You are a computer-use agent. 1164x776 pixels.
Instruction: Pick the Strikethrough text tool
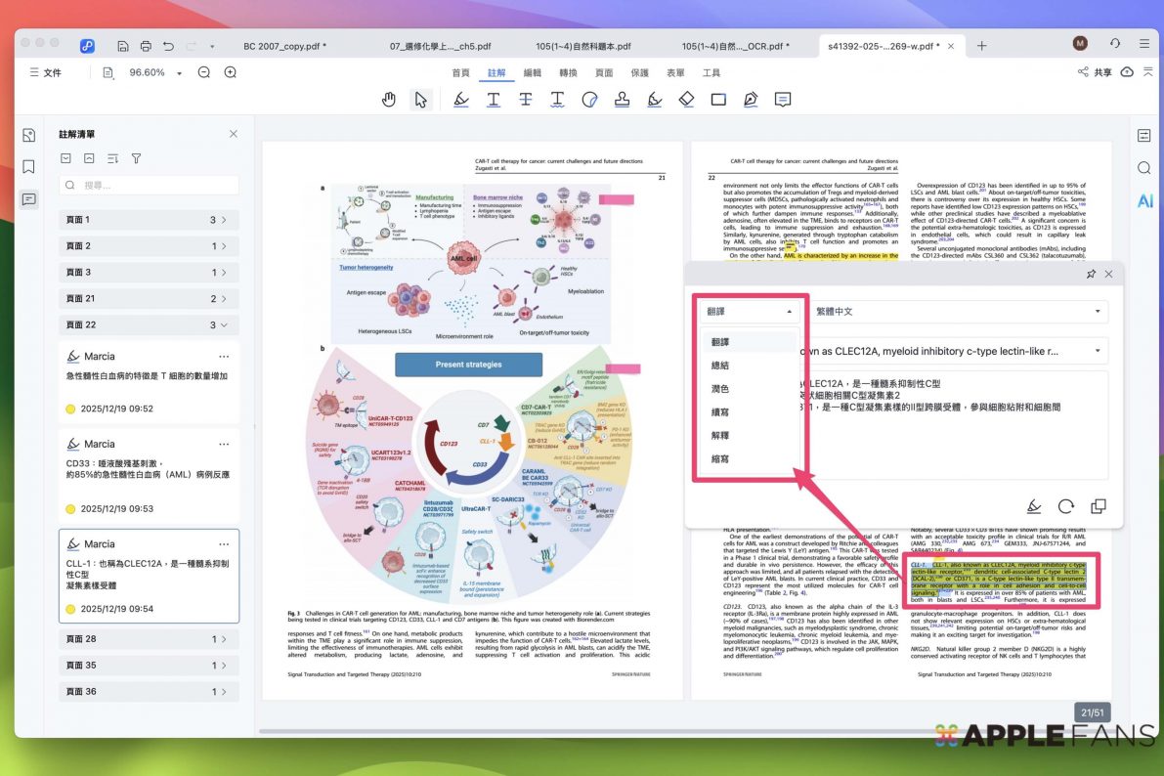(526, 99)
